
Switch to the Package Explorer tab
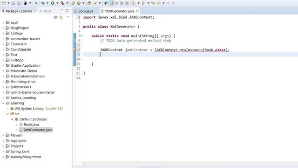click(x=19, y=11)
